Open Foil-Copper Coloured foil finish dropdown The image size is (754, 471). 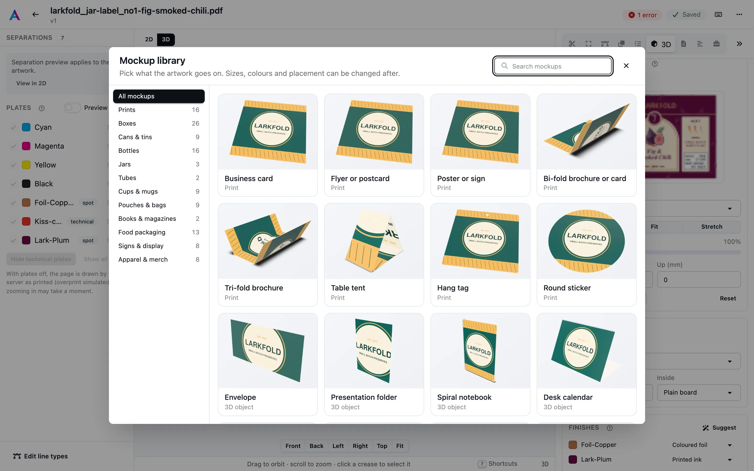pos(702,445)
